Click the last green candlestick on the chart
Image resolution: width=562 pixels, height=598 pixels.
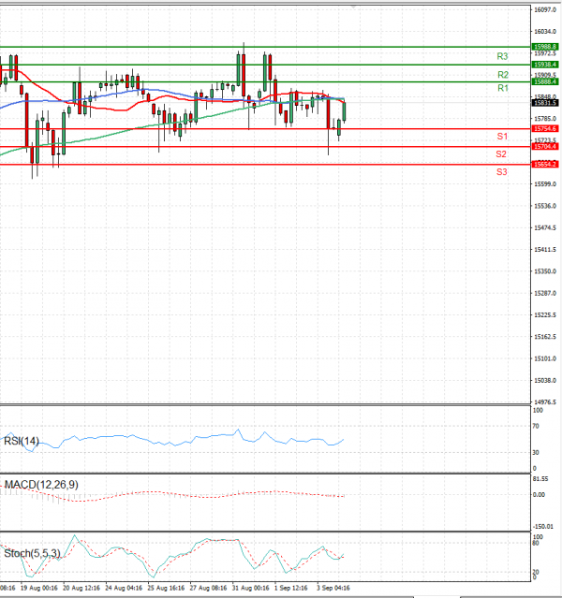[x=344, y=111]
